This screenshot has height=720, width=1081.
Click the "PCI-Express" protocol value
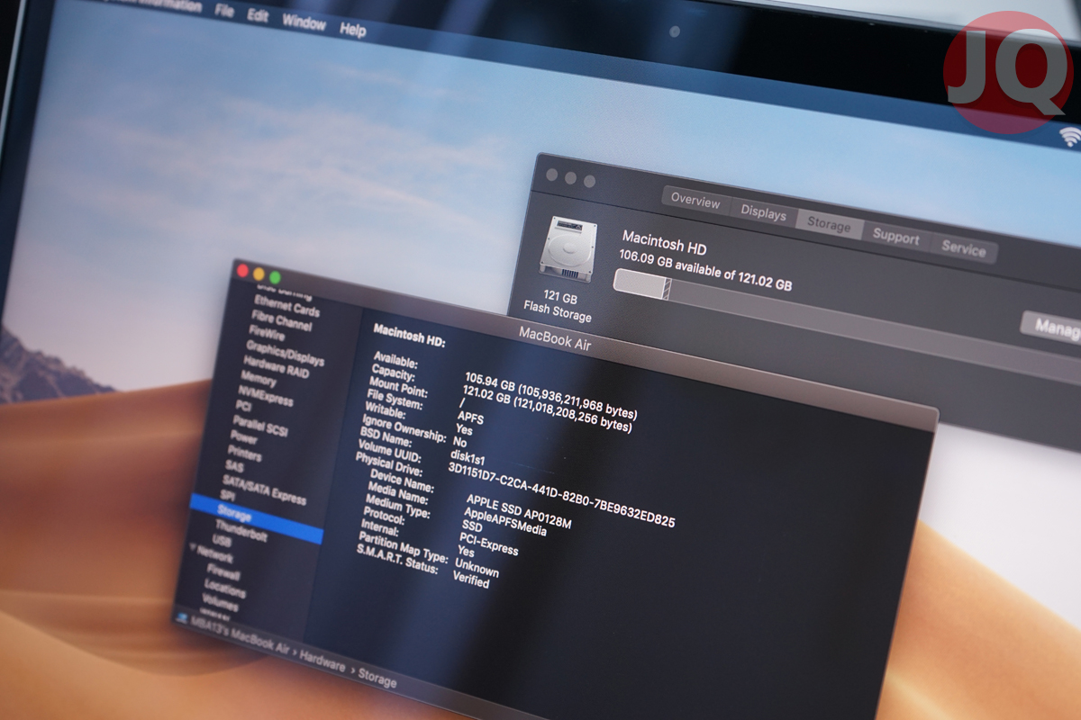click(489, 544)
